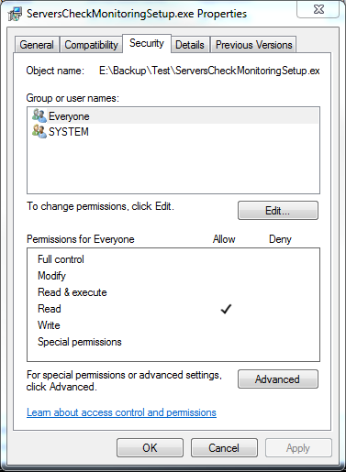Screen dimensions: 346x472
Task: Click the object name path text
Action: coord(209,71)
